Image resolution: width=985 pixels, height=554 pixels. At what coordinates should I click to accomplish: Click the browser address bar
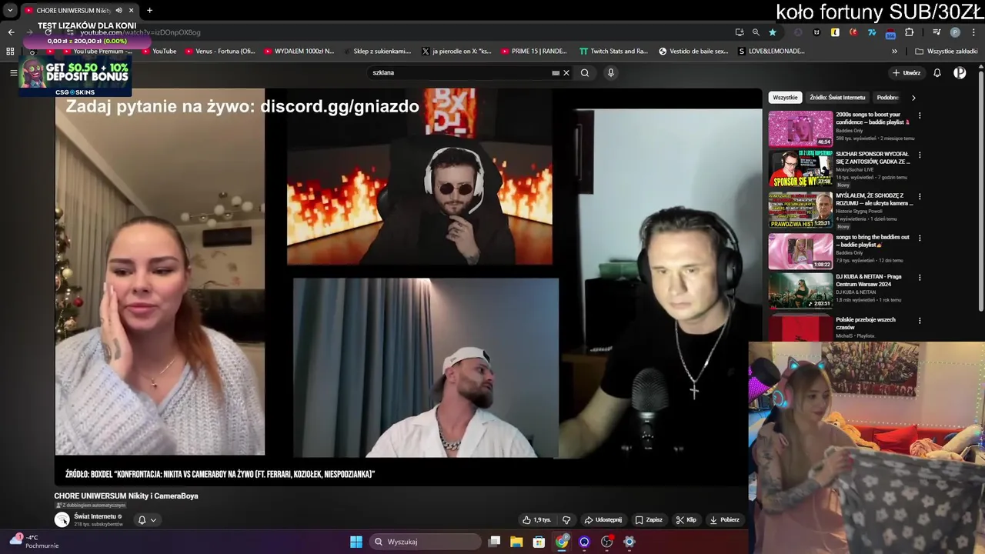[385, 32]
